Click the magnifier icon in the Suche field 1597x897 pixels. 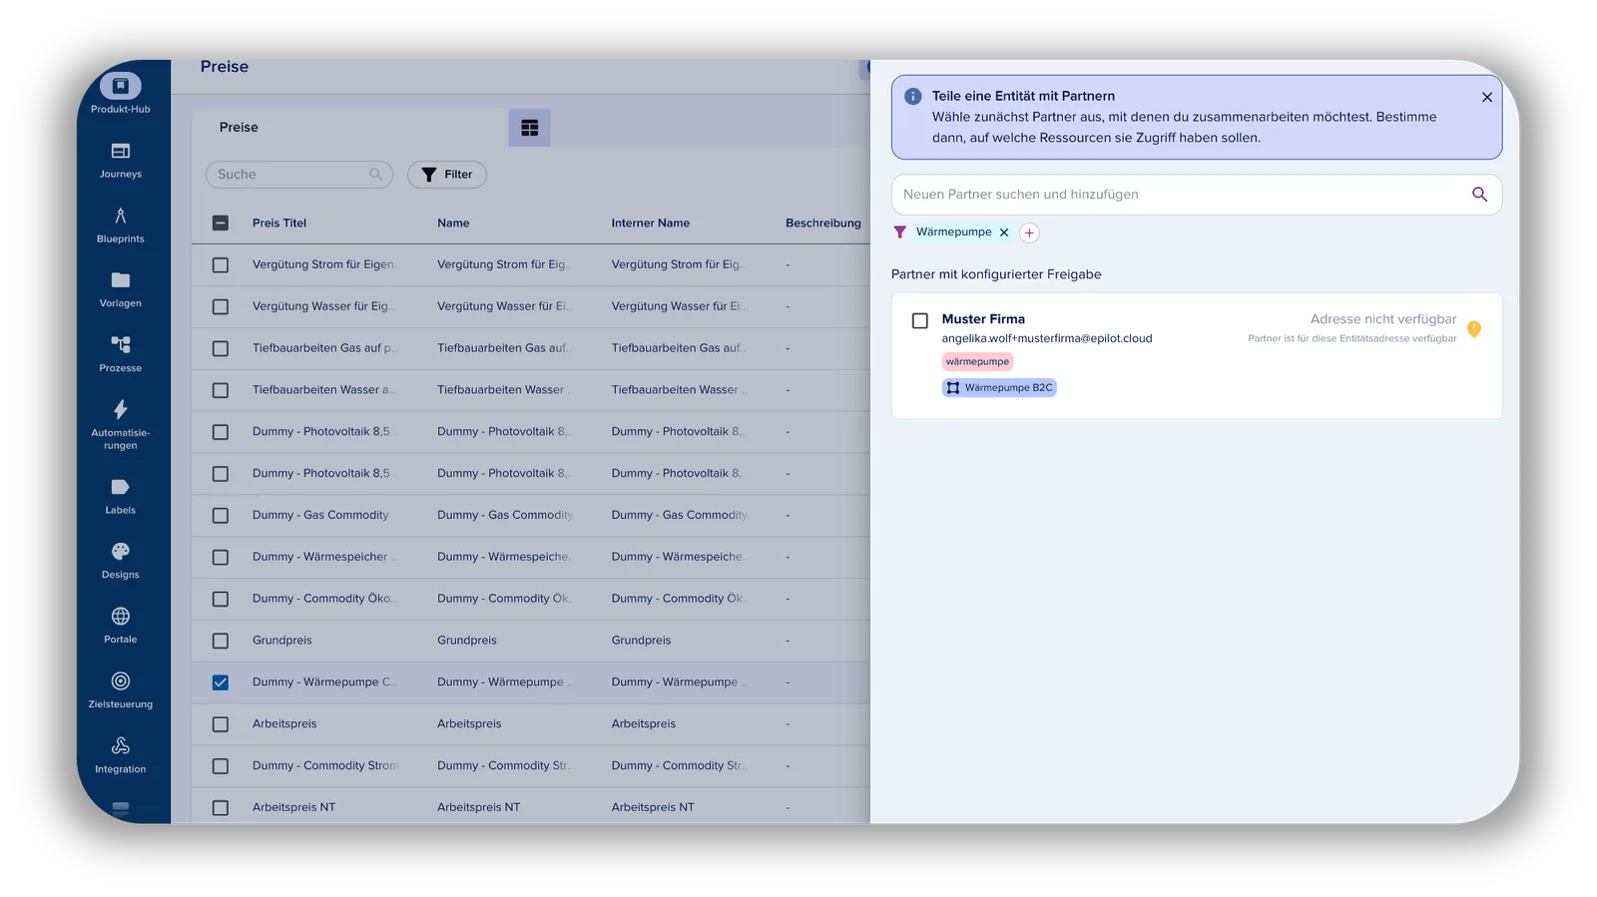(x=376, y=175)
